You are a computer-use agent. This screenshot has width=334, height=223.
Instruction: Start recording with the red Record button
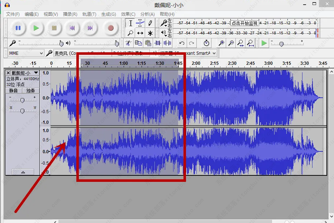coord(110,28)
